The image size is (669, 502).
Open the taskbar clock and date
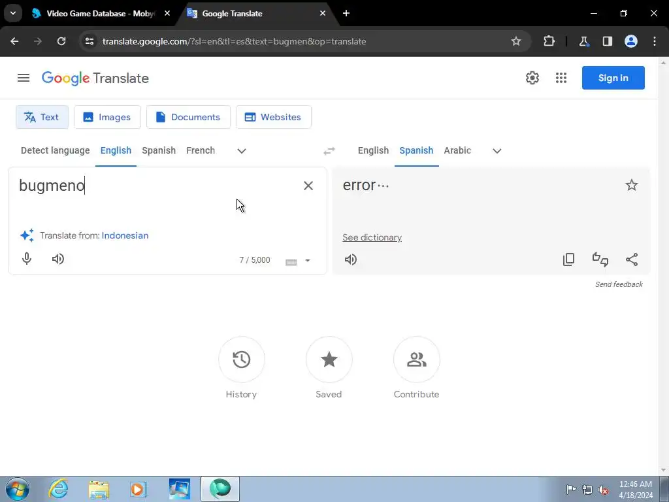pos(635,490)
